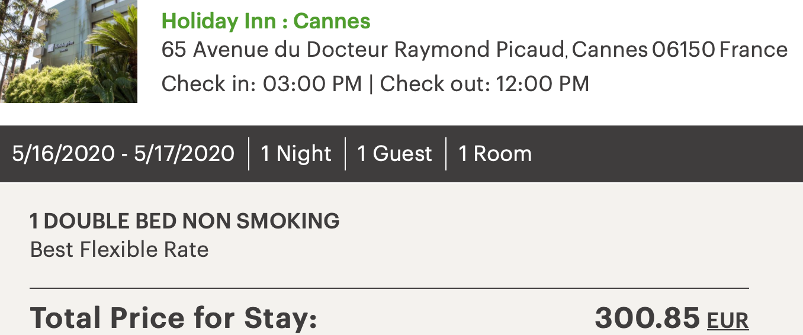The height and width of the screenshot is (335, 803).
Task: Select the 1 Room segment
Action: (x=495, y=154)
